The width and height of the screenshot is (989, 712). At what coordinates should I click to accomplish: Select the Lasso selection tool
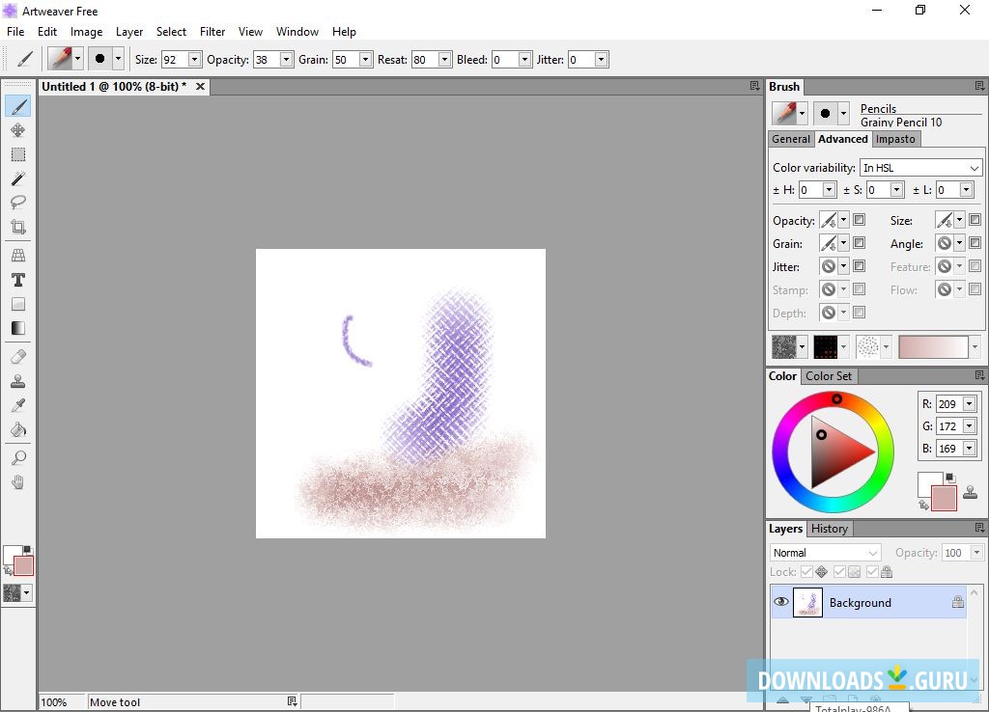(x=19, y=203)
